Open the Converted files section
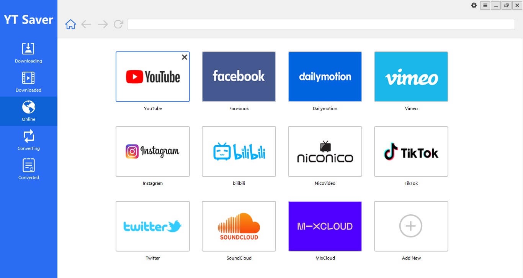Viewport: 523px width, 278px height. coord(28,169)
